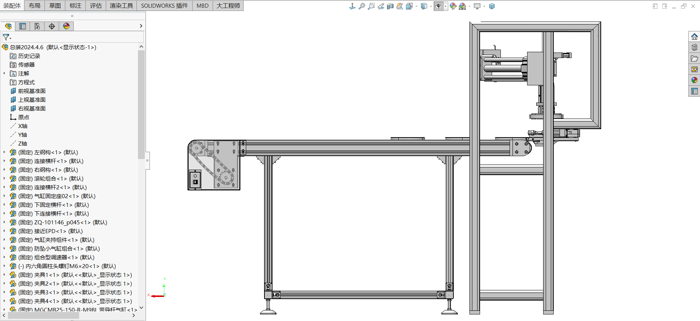Open Appearances task pane color ball icon
700x321 pixels.
click(x=694, y=80)
